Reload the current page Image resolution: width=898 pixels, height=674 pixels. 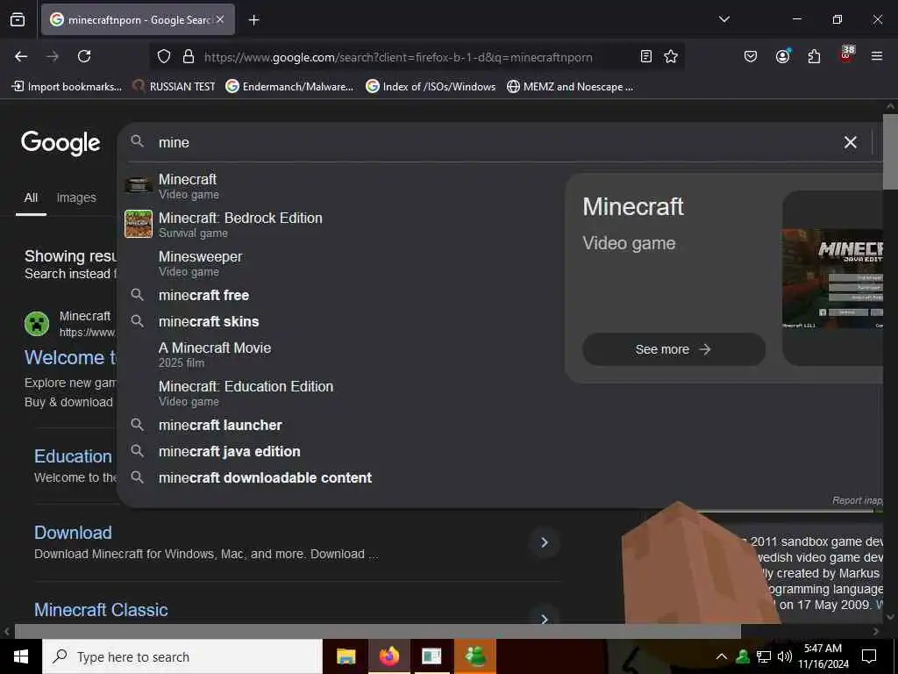coord(84,56)
